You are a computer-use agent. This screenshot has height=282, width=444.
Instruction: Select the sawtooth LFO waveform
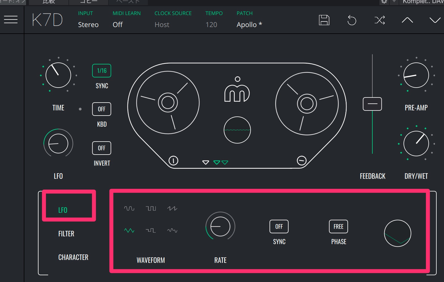click(x=172, y=209)
